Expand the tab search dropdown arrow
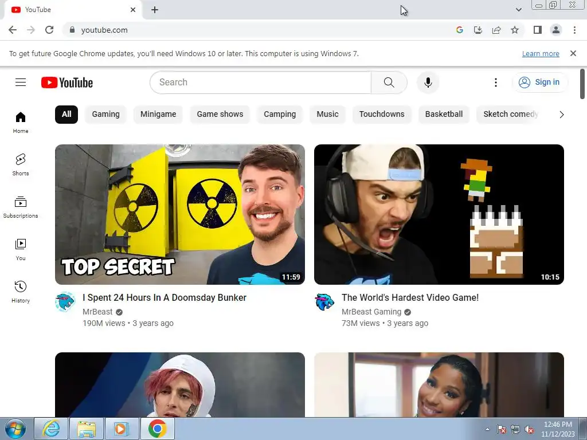This screenshot has width=587, height=440. coord(518,10)
